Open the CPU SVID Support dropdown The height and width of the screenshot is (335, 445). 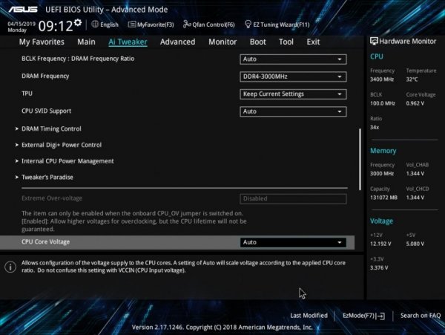coord(293,111)
